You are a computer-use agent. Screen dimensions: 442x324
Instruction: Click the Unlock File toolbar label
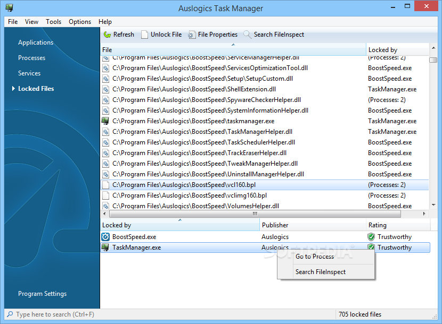[x=166, y=35]
